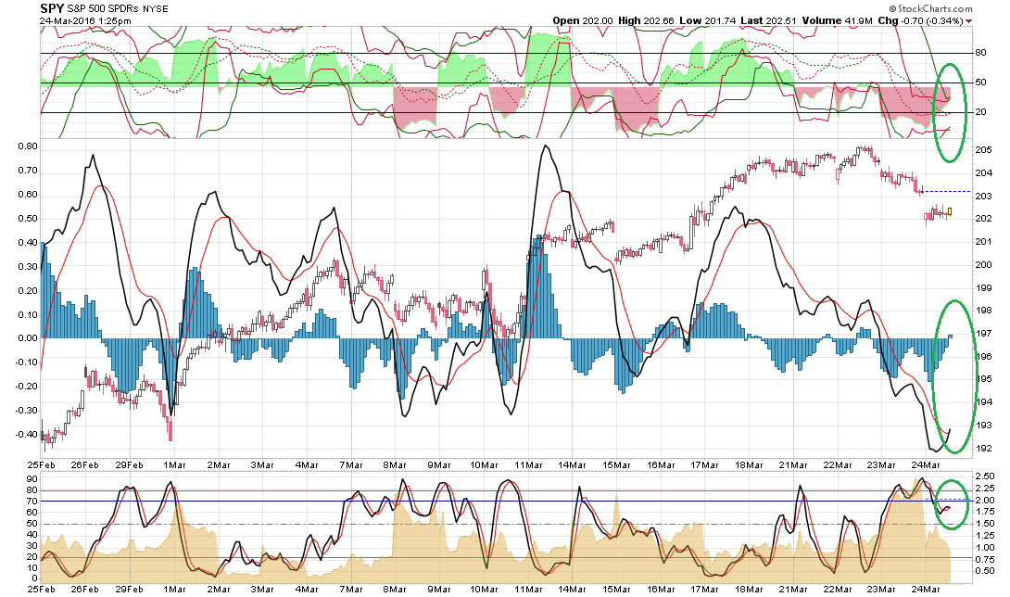Click the 20 level label on top indicator panel

(981, 112)
